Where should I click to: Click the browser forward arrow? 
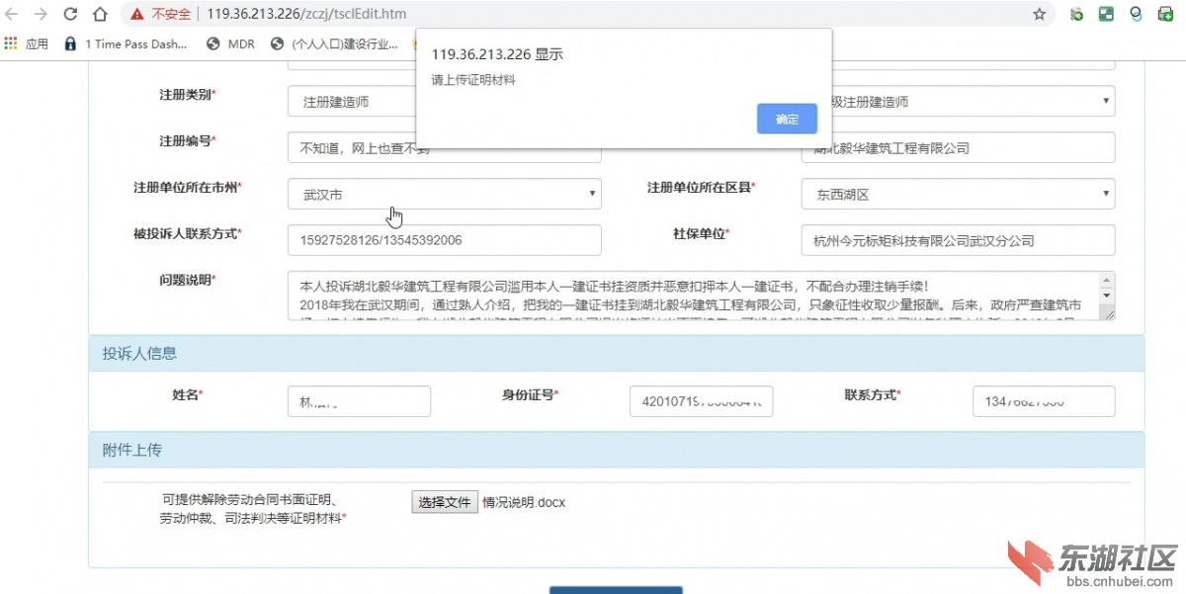click(x=41, y=14)
